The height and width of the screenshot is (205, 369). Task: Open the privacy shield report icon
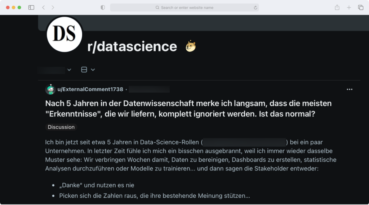(103, 8)
